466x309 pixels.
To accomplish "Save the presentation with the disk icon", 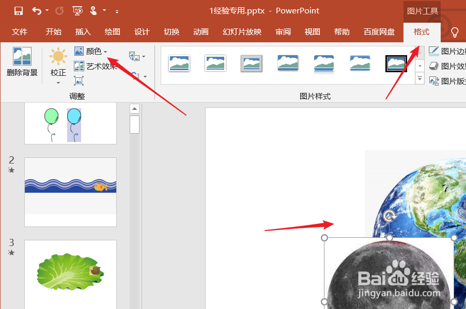I will tap(19, 11).
